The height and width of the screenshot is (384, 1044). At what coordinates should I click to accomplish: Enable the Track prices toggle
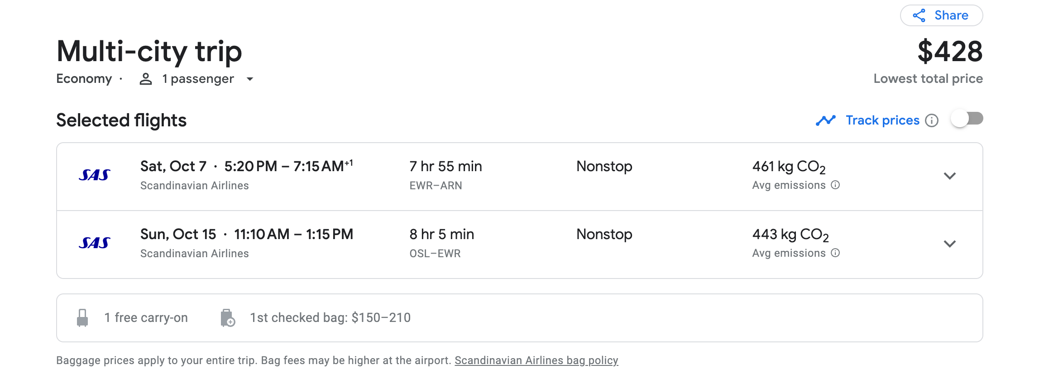967,119
